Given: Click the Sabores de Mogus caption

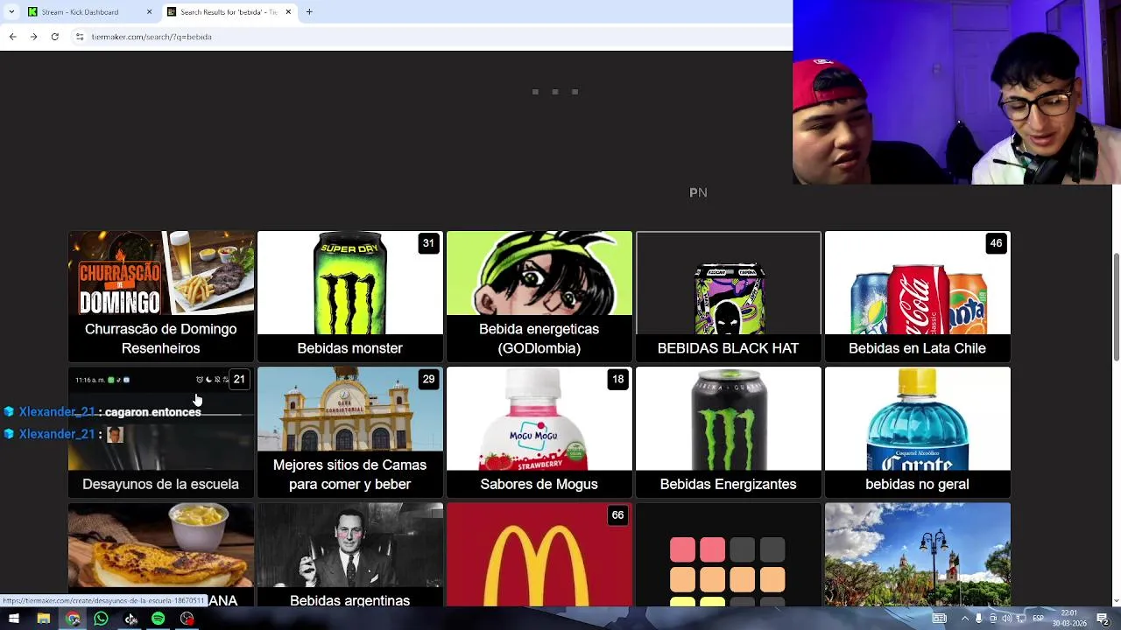Looking at the screenshot, I should coord(539,484).
